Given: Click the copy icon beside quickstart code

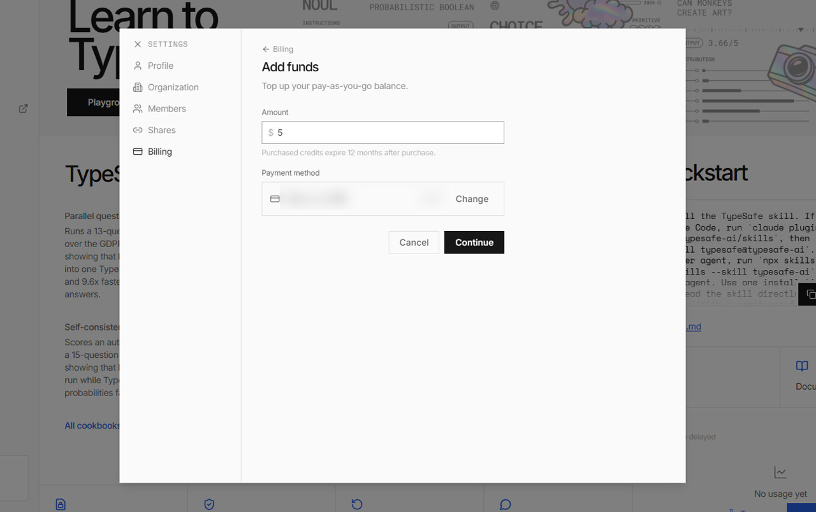Looking at the screenshot, I should click(810, 294).
